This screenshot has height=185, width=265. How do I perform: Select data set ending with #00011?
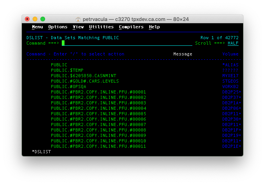pyautogui.click(x=99, y=146)
